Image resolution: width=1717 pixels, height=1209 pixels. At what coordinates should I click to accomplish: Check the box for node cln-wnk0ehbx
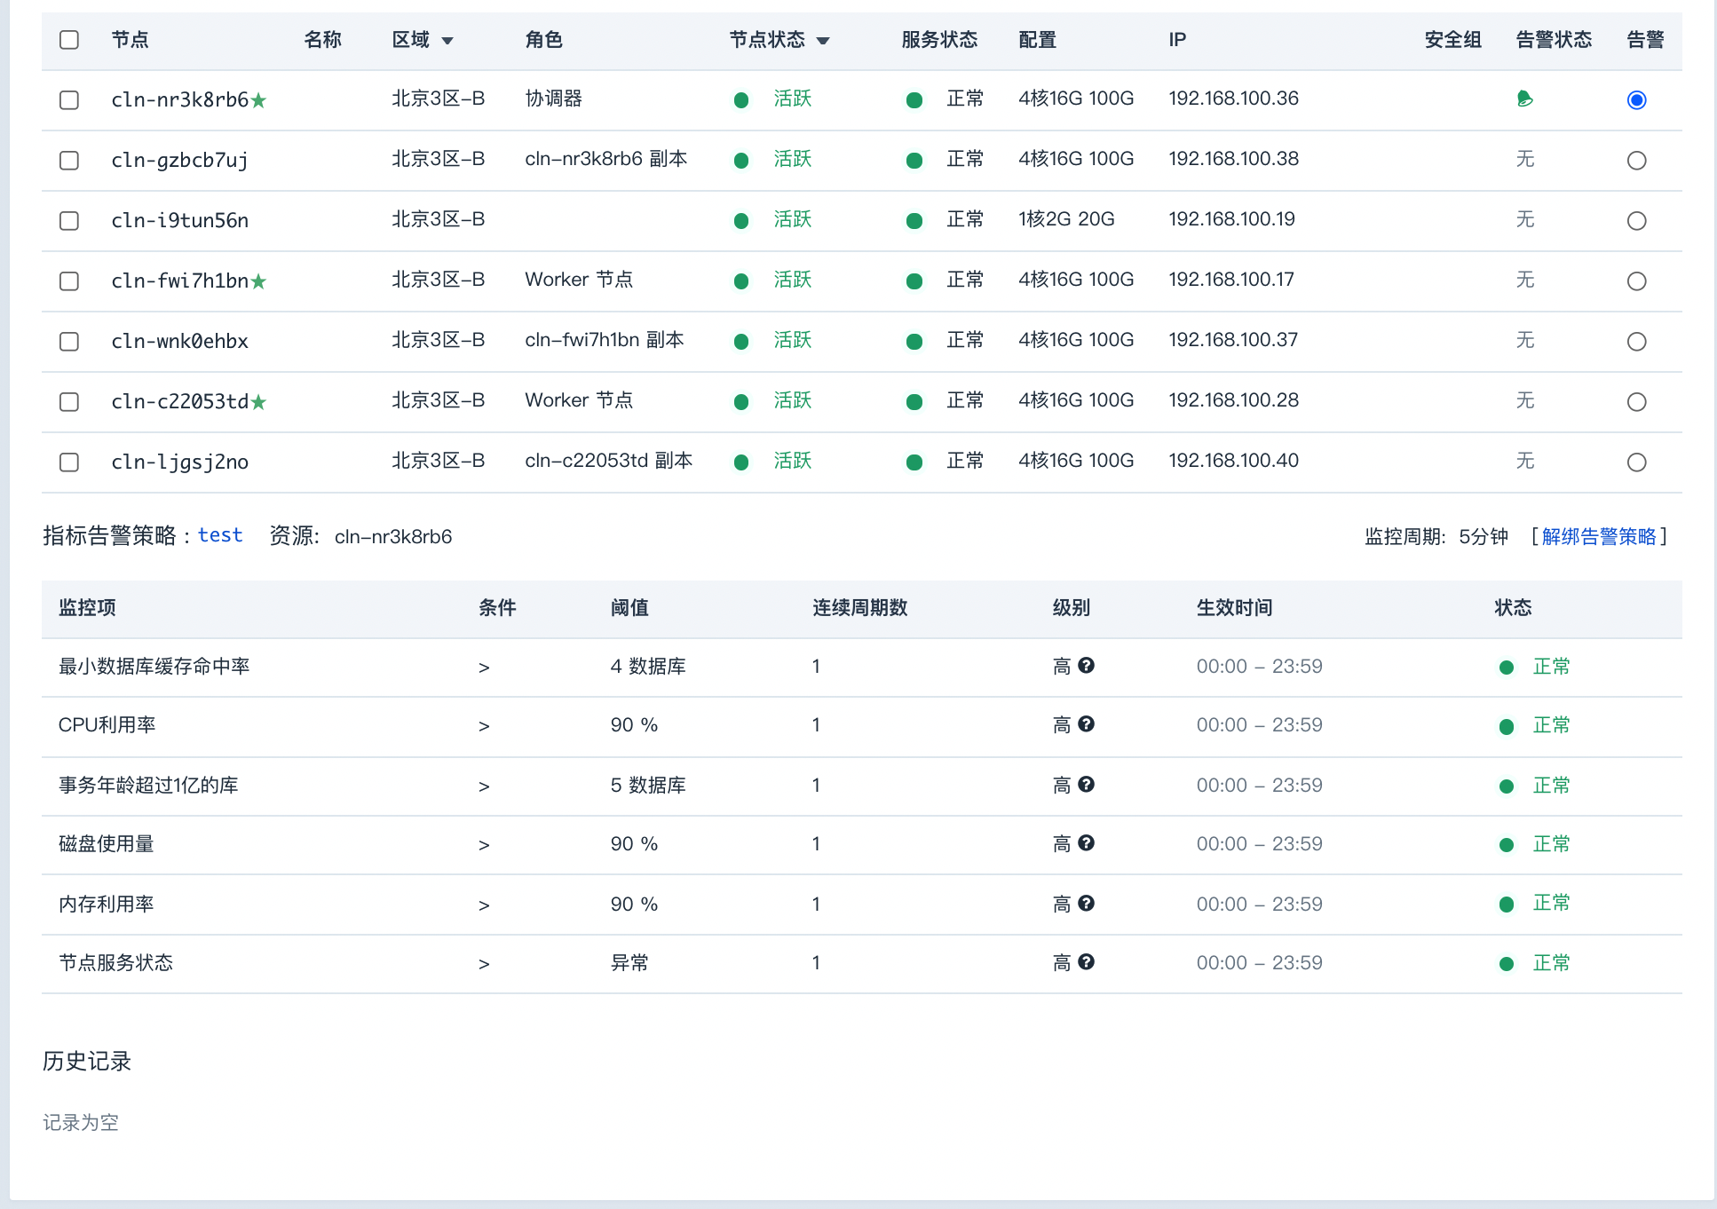tap(69, 342)
